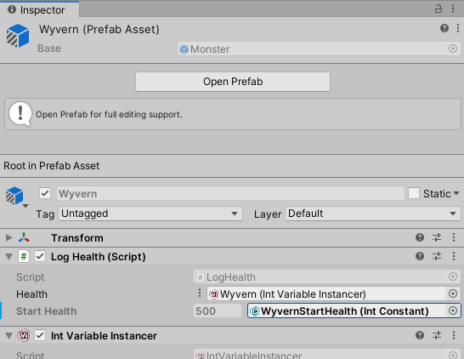Toggle Int Variable Instancer enabled checkbox

pos(40,335)
